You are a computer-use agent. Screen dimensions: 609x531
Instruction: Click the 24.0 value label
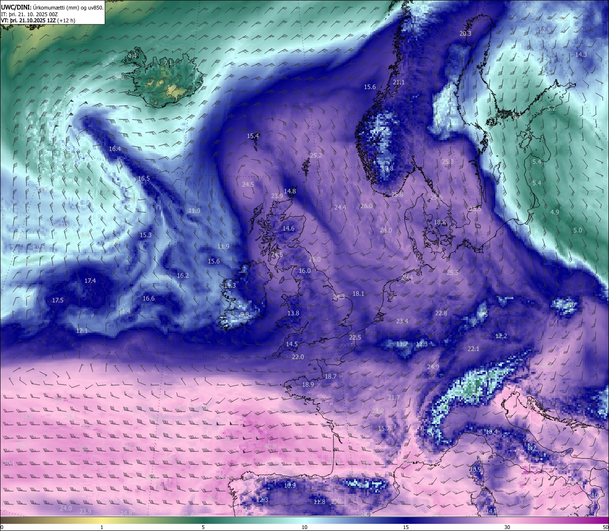pos(66,509)
